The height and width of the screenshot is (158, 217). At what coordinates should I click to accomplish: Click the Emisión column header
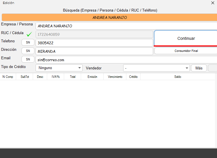pyautogui.click(x=92, y=77)
